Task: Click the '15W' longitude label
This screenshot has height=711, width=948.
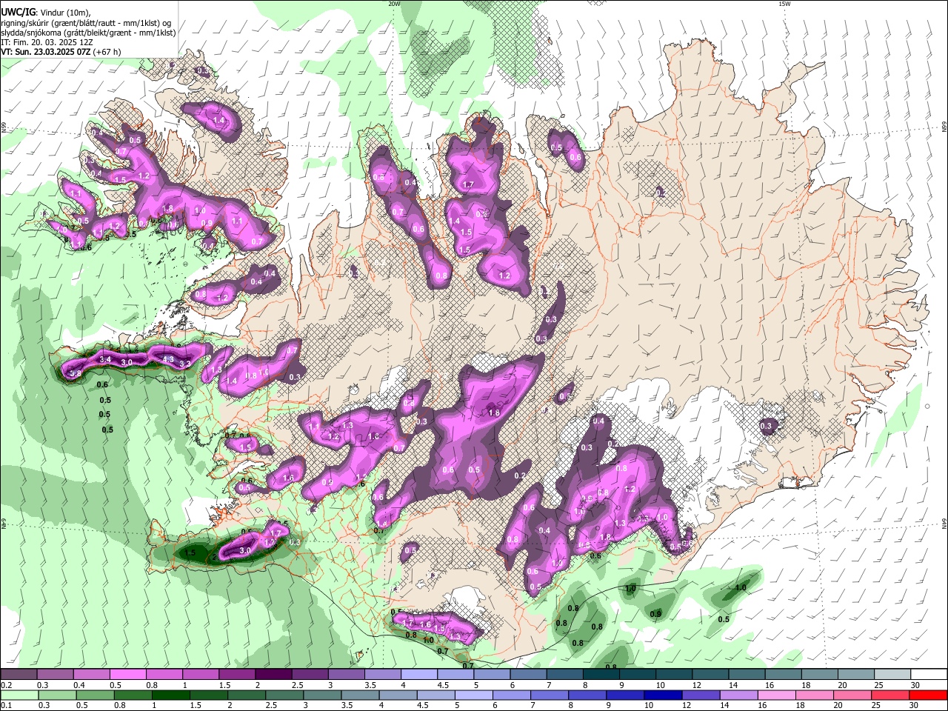Action: click(784, 4)
